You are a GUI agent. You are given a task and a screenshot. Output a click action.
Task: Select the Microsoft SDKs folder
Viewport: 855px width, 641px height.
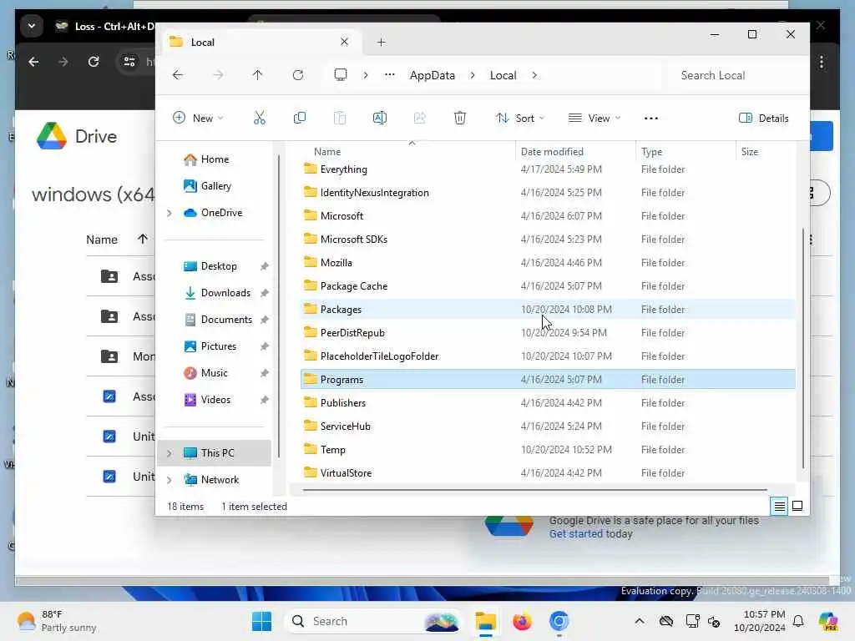548,240
